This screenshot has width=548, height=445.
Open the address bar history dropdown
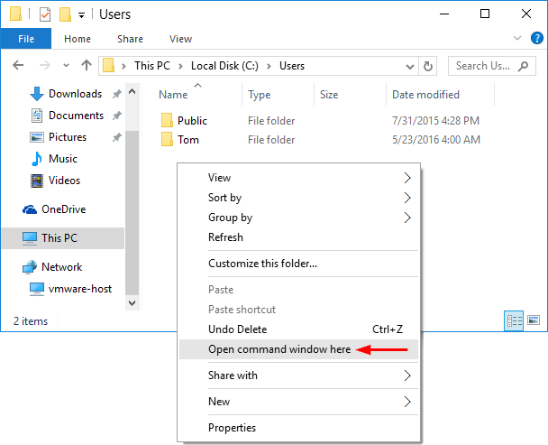pyautogui.click(x=410, y=66)
